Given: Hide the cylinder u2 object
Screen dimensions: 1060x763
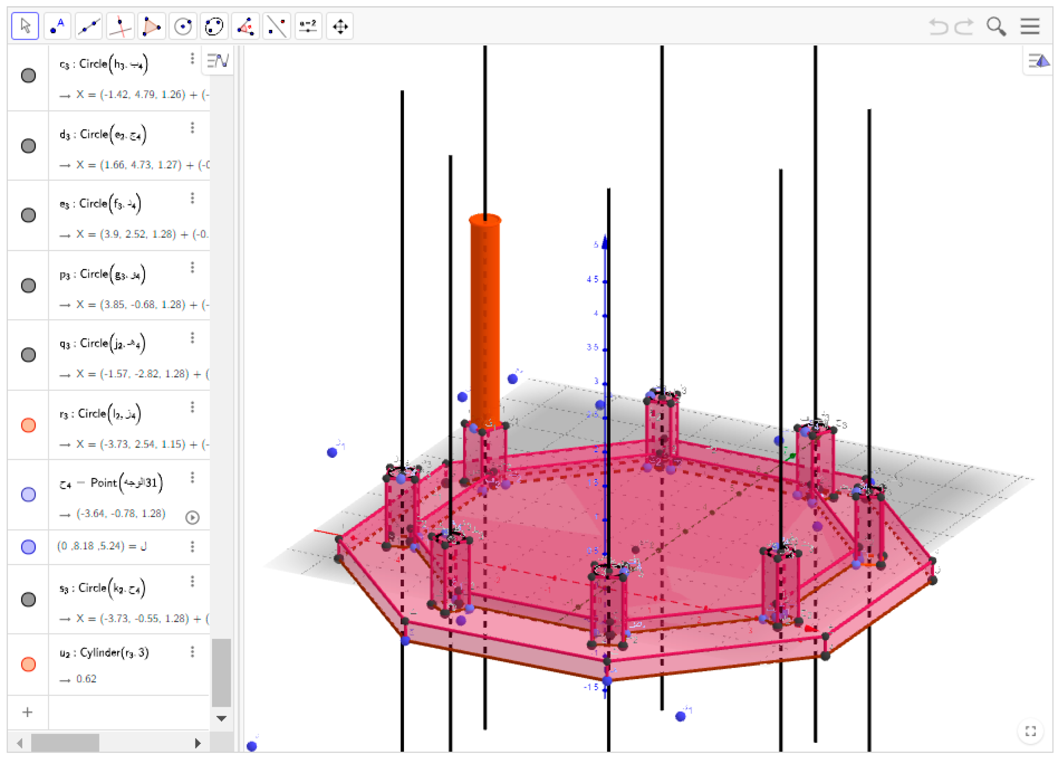Looking at the screenshot, I should click(x=29, y=664).
